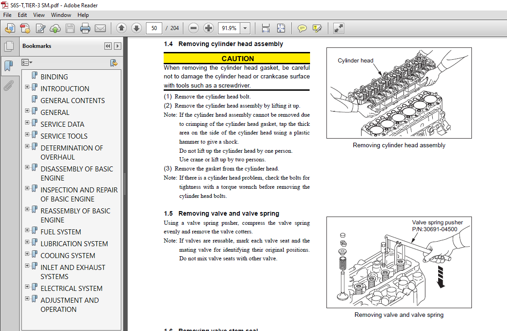Open the View menu

click(39, 15)
